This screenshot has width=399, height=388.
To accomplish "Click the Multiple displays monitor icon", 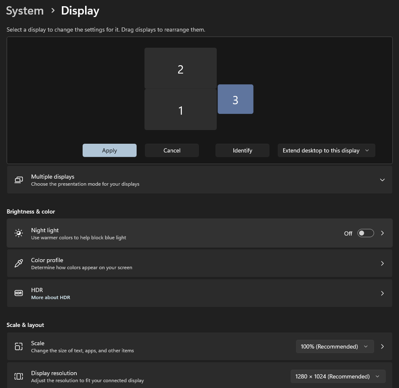I will click(x=19, y=180).
